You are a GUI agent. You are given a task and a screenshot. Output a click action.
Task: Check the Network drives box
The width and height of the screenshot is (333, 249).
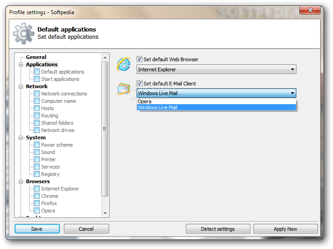click(37, 130)
